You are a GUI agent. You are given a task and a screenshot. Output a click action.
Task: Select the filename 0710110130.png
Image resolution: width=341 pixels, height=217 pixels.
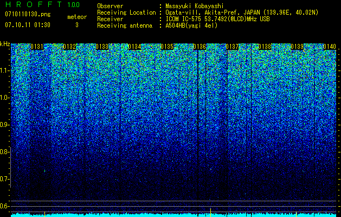point(28,15)
